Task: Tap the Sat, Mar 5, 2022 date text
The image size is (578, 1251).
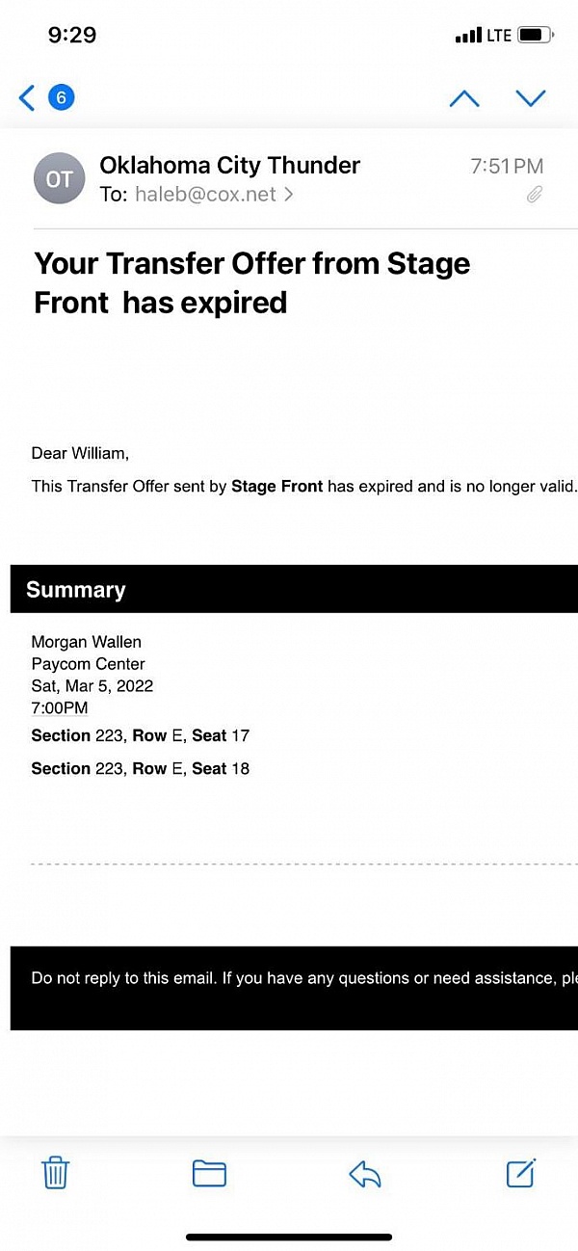Action: (x=92, y=686)
